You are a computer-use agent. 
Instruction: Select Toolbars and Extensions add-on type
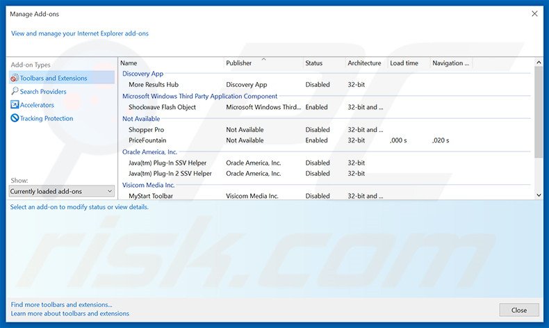[62, 78]
